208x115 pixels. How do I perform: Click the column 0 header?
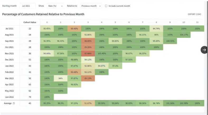(x=47, y=22)
